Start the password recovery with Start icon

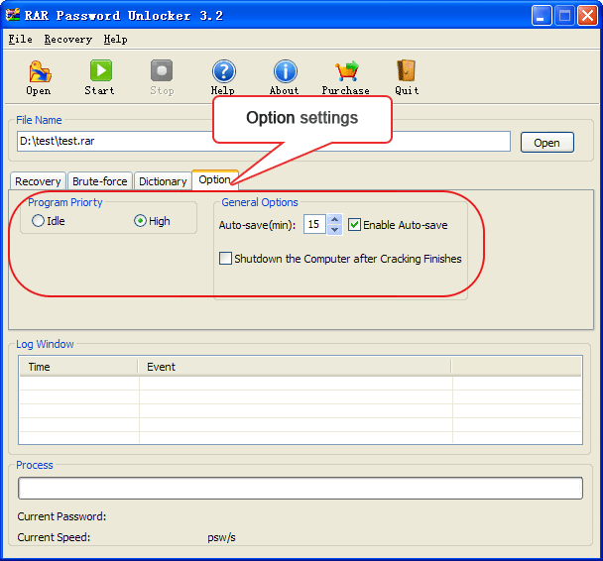tap(101, 70)
